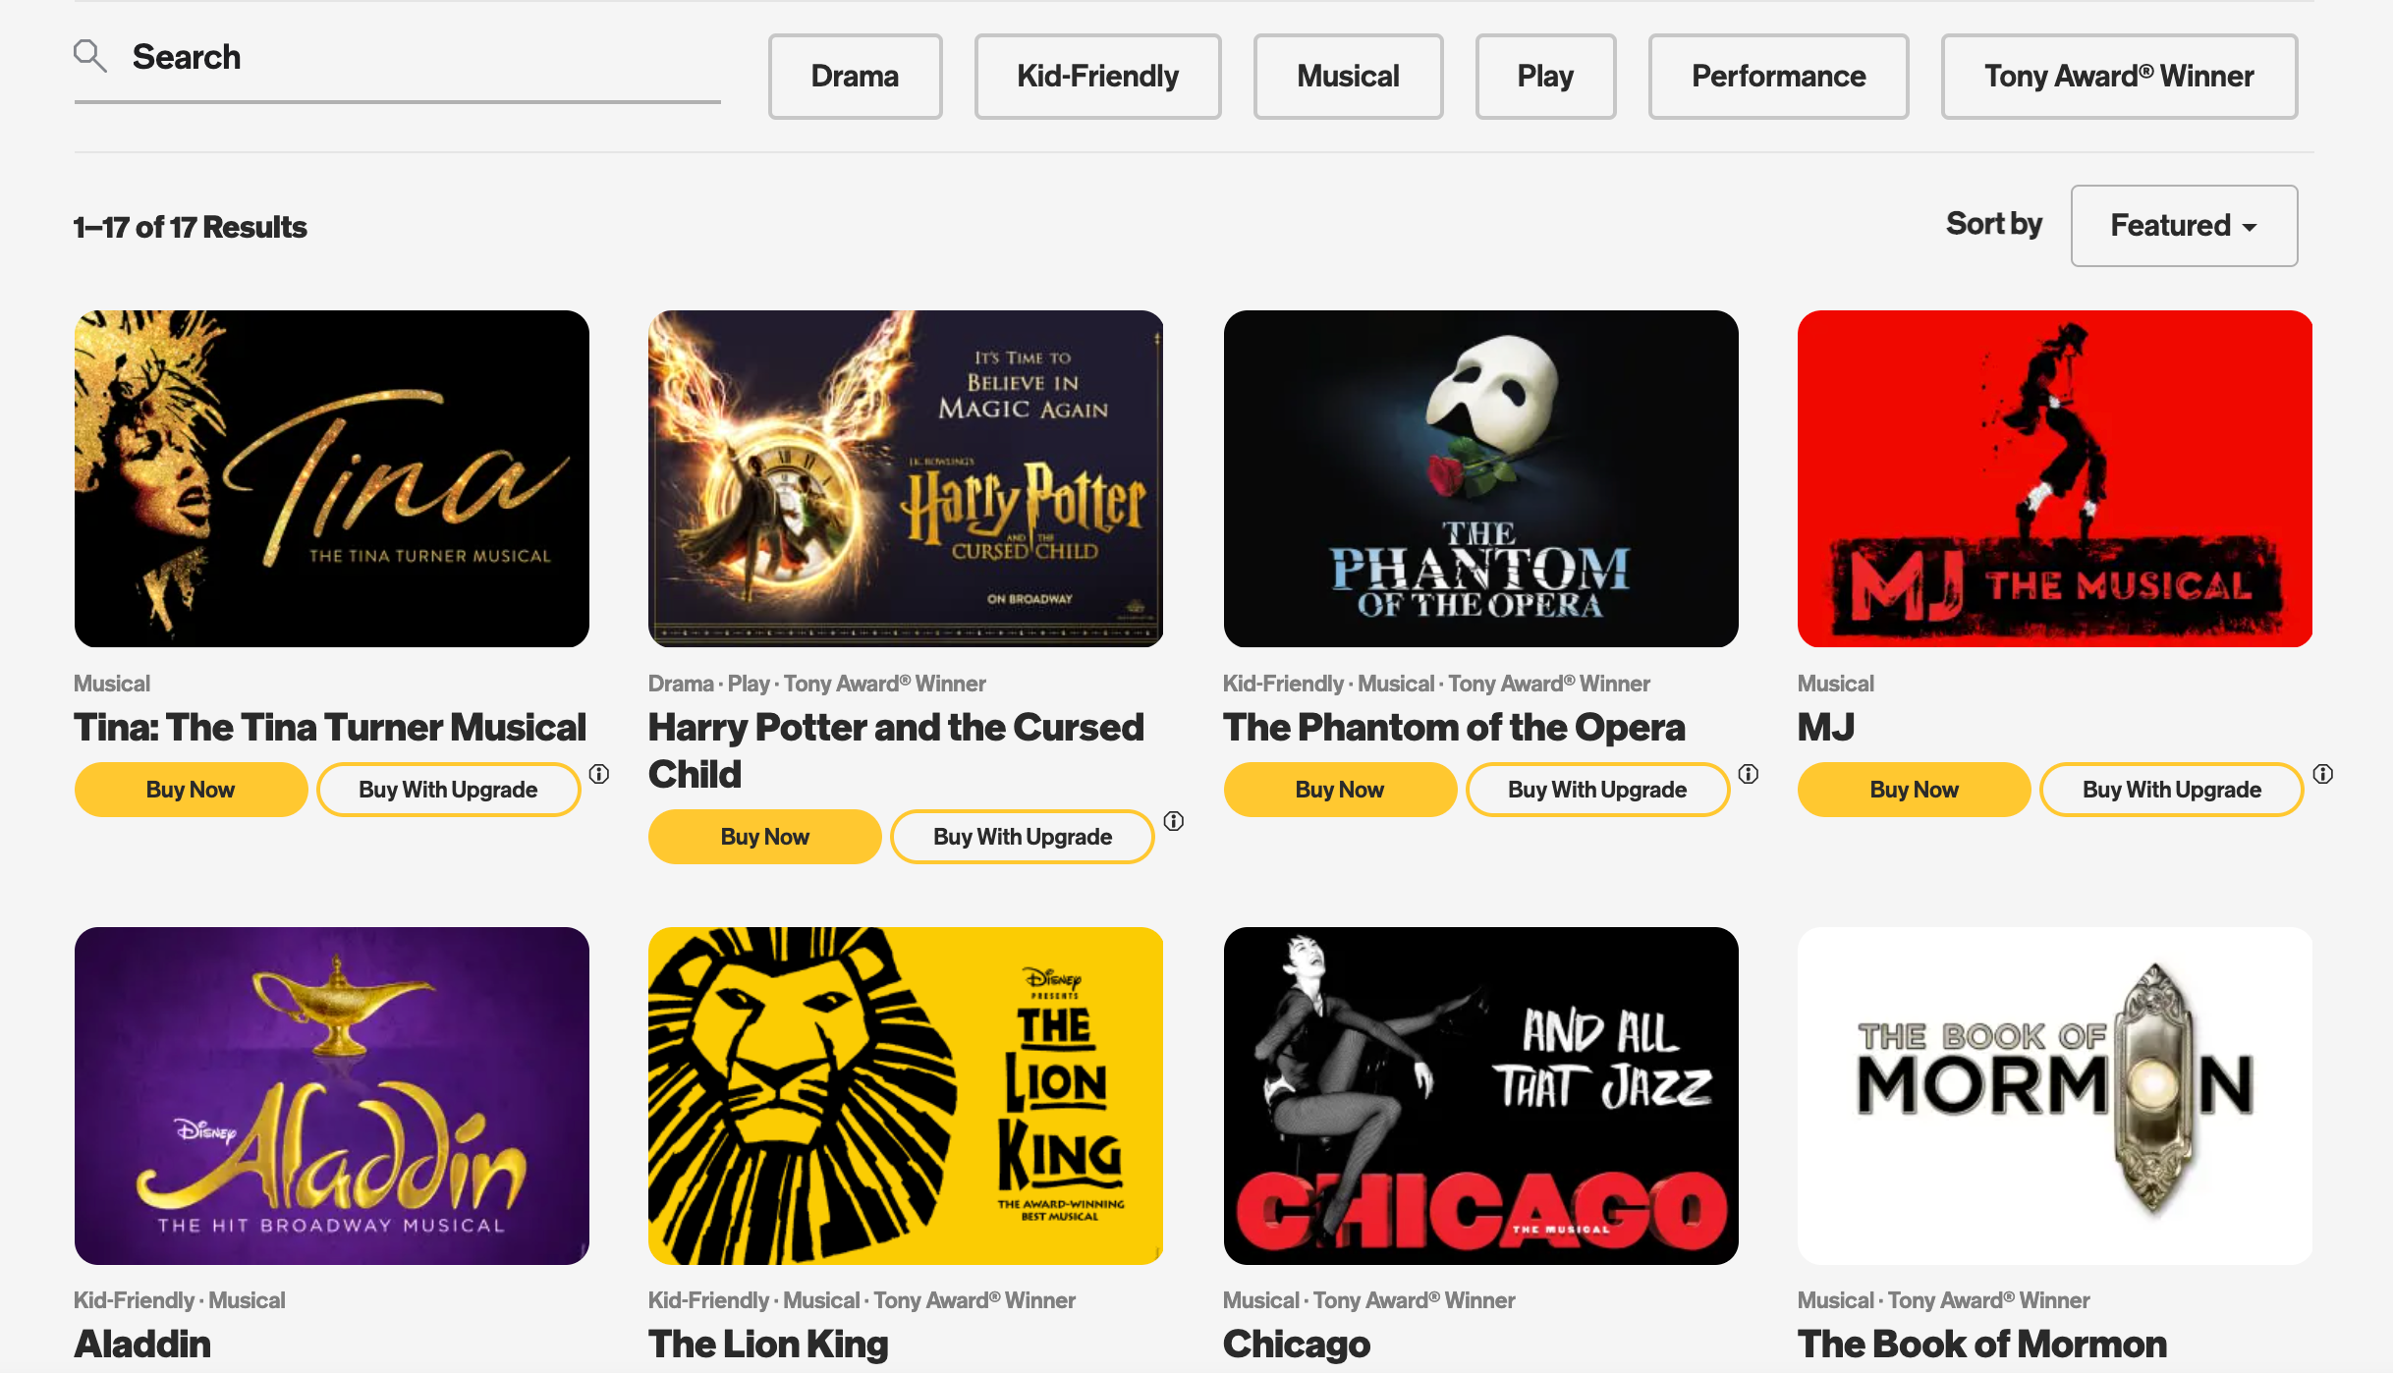Click Buy Now for MJ
This screenshot has height=1373, width=2393.
[x=1914, y=790]
